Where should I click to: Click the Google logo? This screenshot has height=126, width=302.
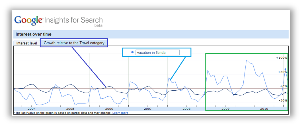[x=28, y=21]
